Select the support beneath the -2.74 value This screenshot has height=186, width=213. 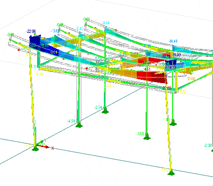tap(105, 110)
